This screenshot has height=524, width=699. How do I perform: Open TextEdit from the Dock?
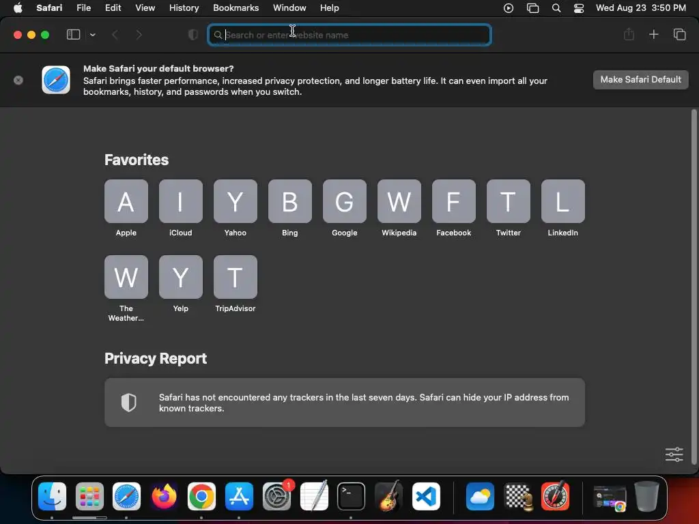pos(314,496)
